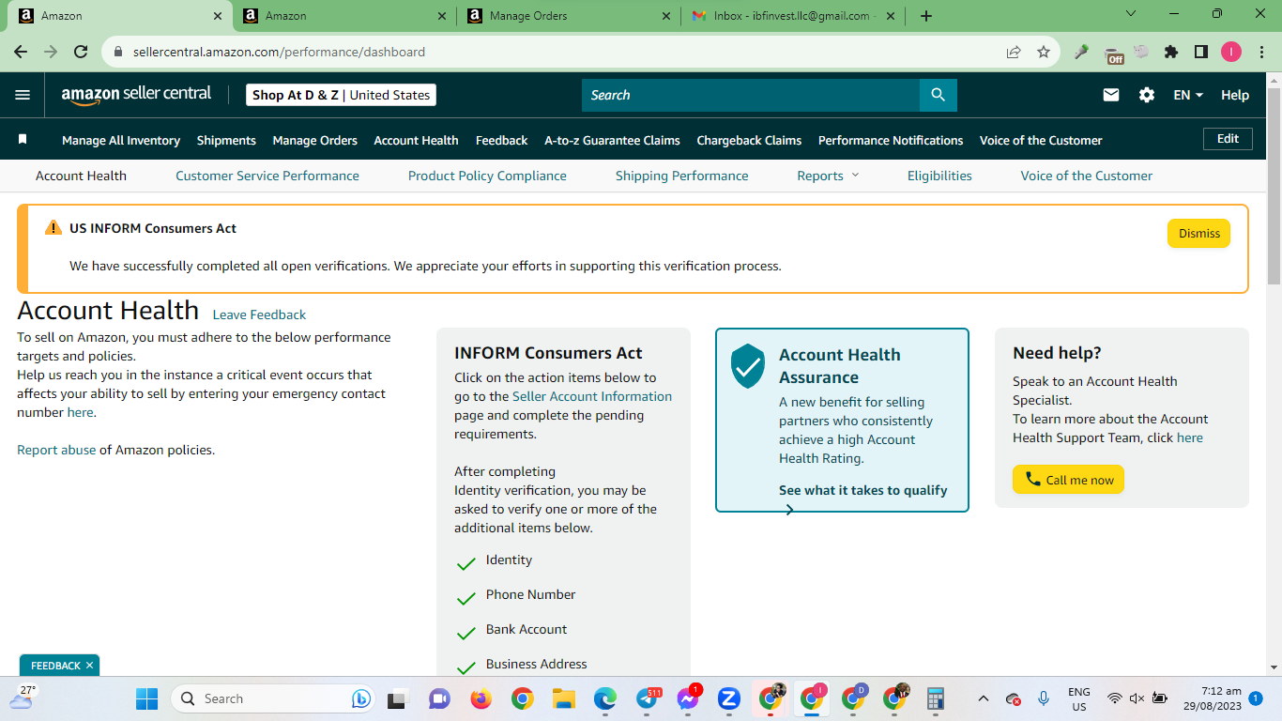Viewport: 1282px width, 721px height.
Task: Open the Seller Account Information link
Action: (592, 396)
